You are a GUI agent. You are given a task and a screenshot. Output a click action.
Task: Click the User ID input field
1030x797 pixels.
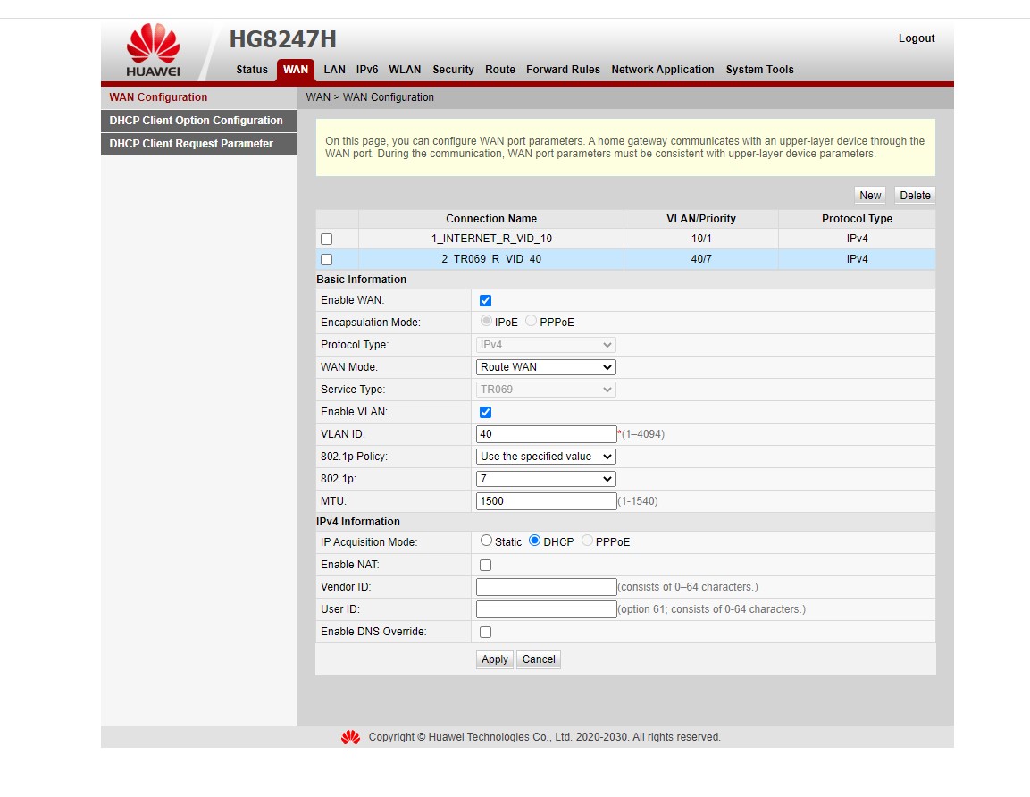pyautogui.click(x=547, y=609)
